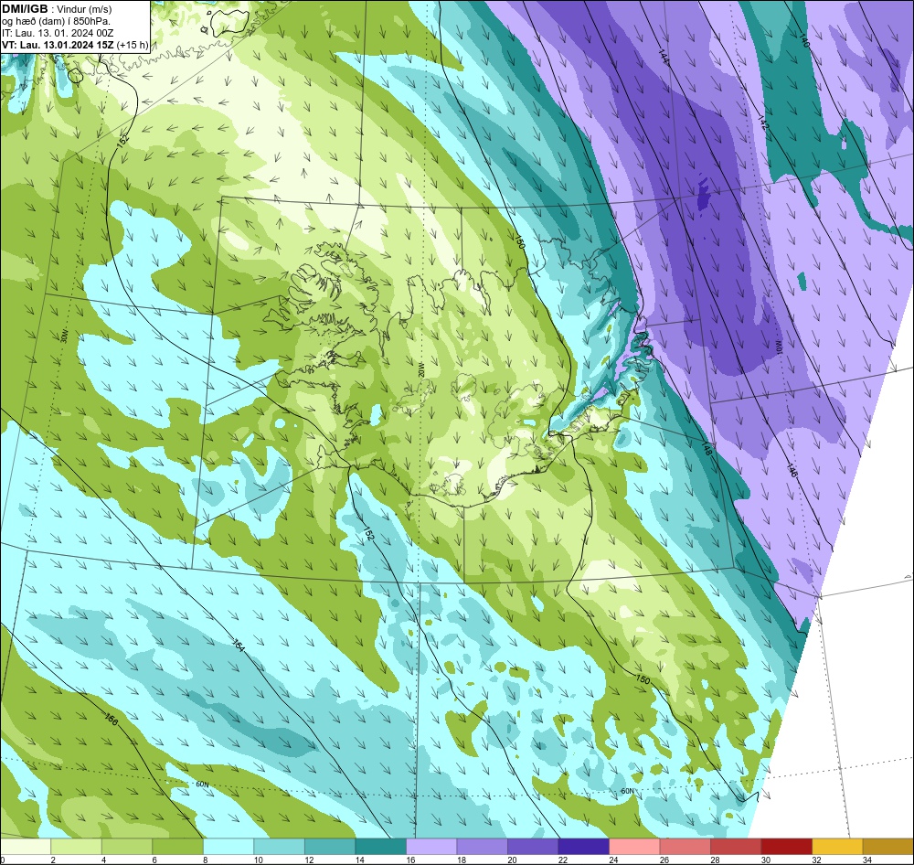Select the 2–4 m/s light yellow-green legend swatch
914x865 pixels.
(x=77, y=846)
